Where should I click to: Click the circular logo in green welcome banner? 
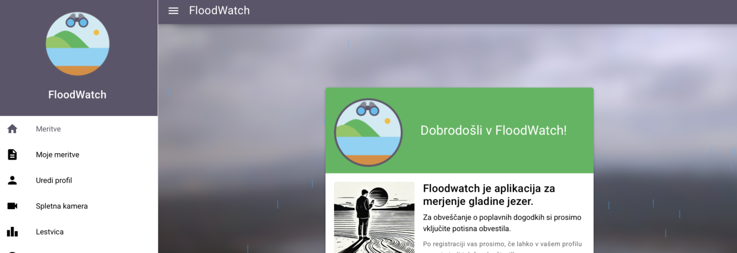[368, 132]
